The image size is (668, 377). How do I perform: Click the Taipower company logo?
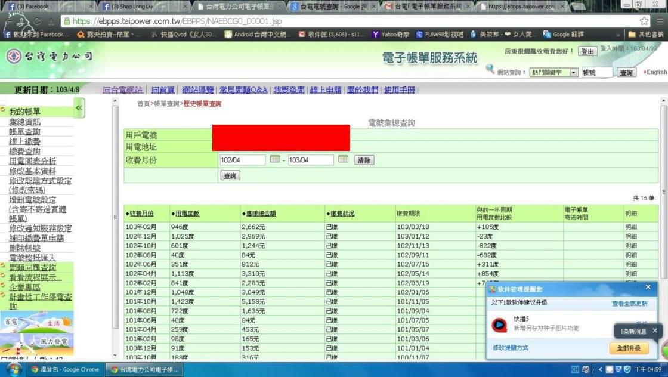(50, 57)
